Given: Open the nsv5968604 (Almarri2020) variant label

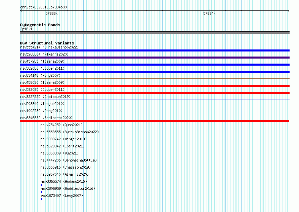Looking at the screenshot, I should pyautogui.click(x=44, y=54).
